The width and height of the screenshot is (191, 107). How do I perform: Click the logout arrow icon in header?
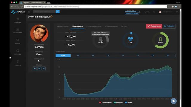coord(177,12)
